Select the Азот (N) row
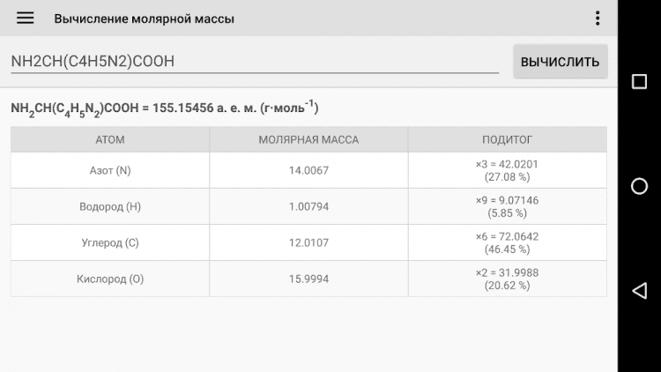661x372 pixels. [x=110, y=170]
